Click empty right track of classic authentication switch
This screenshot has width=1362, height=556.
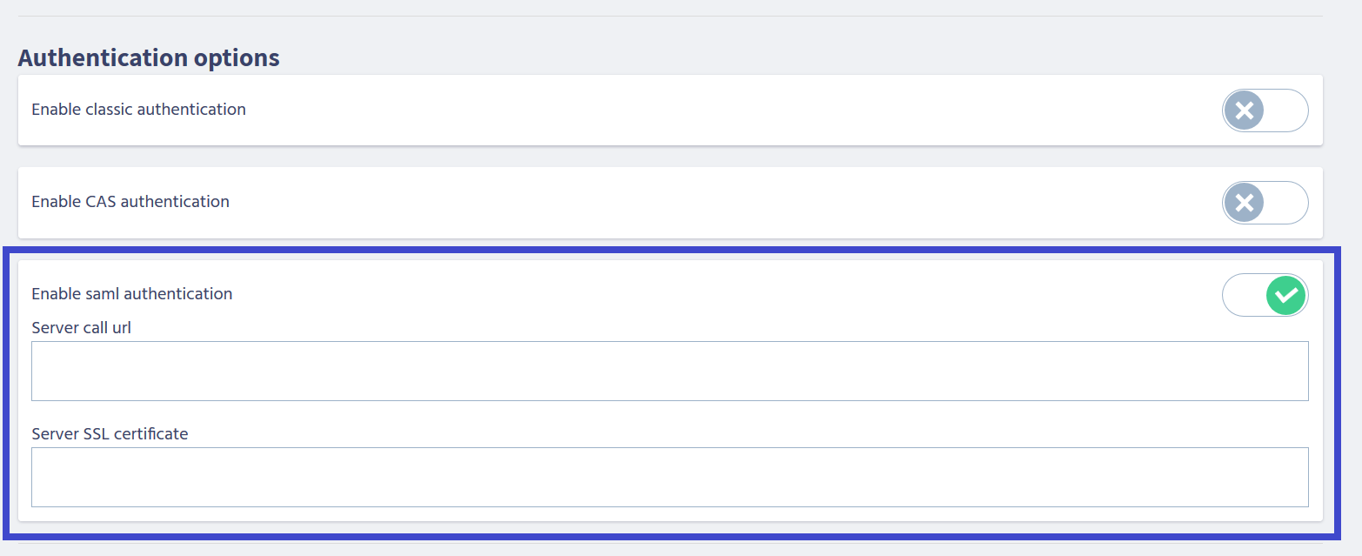[x=1287, y=111]
